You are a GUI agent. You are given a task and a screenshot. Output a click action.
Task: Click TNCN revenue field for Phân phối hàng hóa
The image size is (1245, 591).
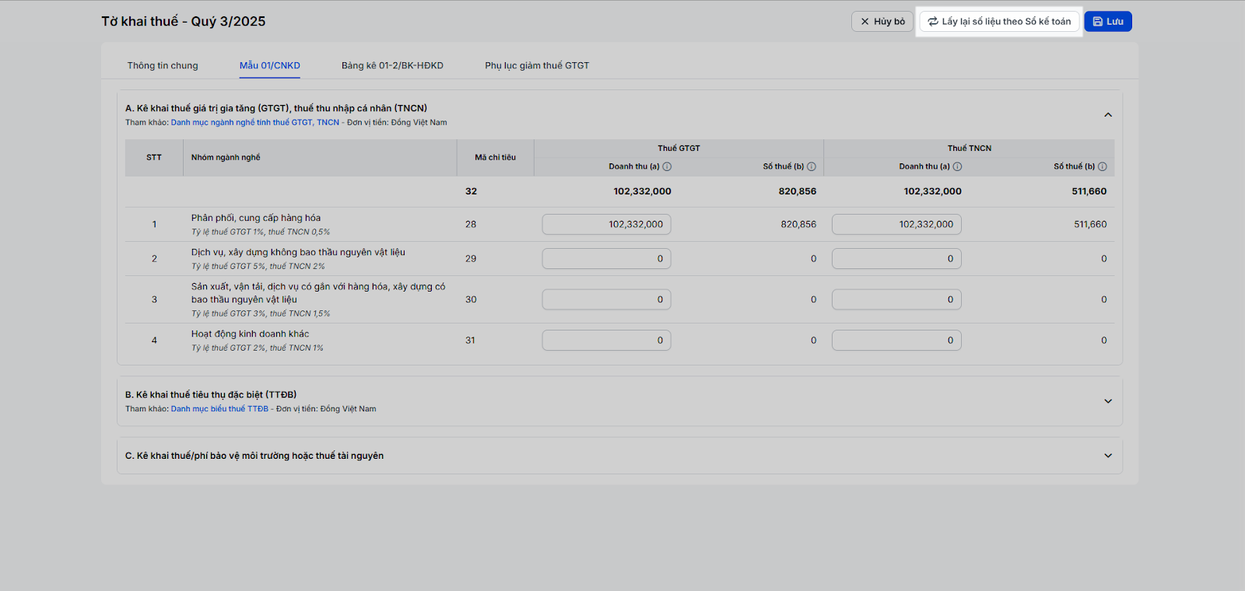pos(896,225)
